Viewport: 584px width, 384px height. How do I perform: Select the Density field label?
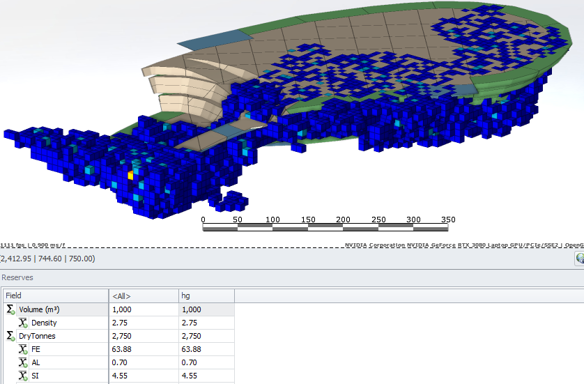click(44, 323)
